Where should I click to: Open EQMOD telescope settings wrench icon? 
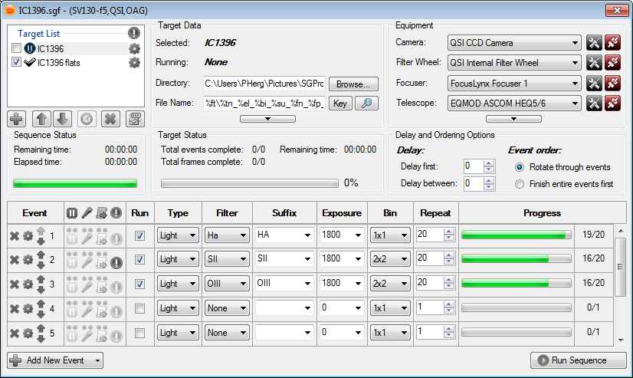[594, 103]
